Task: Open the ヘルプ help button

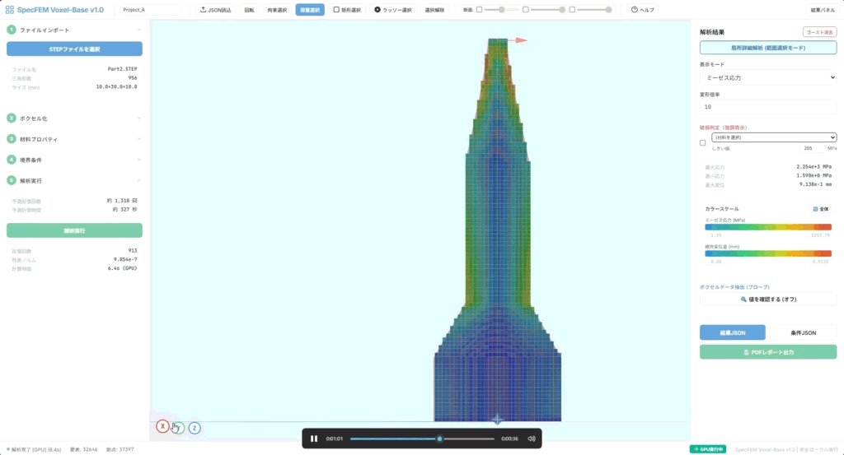Action: click(x=643, y=10)
